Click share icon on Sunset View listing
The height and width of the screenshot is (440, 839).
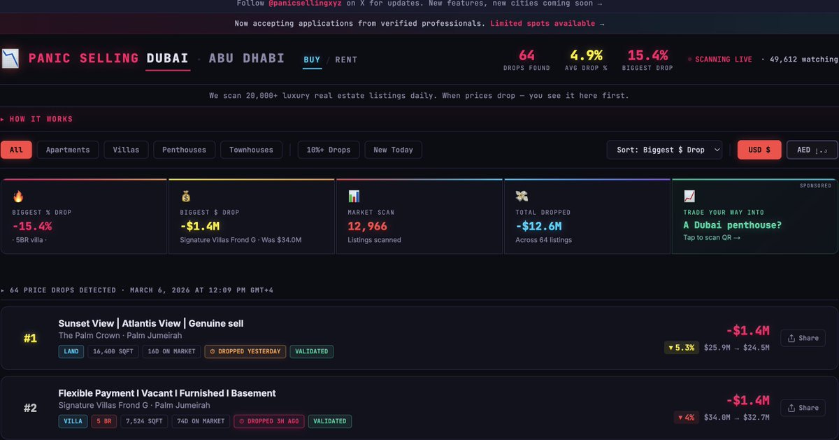pyautogui.click(x=791, y=338)
